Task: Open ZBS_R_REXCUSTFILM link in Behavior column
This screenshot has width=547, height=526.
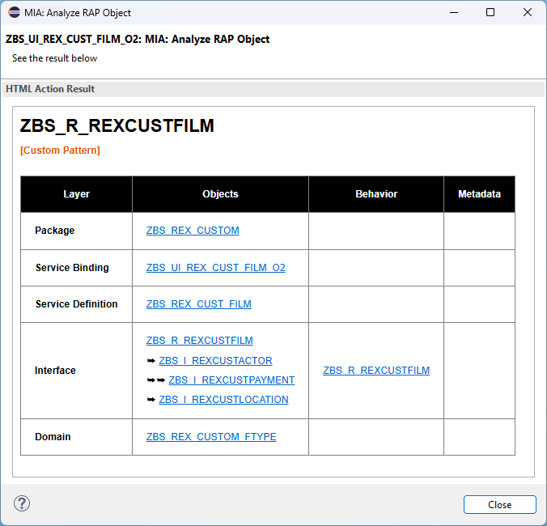Action: point(376,371)
